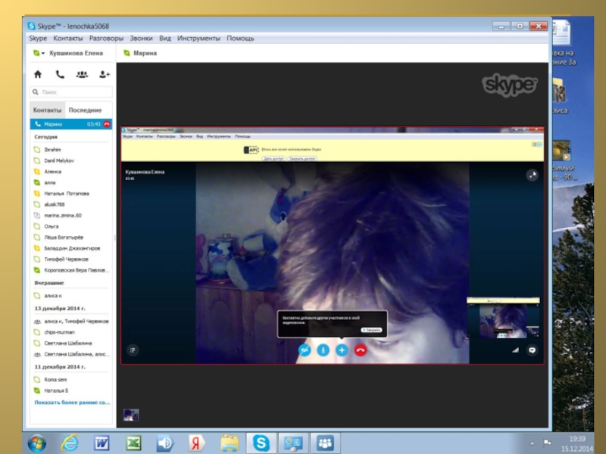Add a new contact with person-plus icon
This screenshot has height=454, width=606.
[x=105, y=74]
